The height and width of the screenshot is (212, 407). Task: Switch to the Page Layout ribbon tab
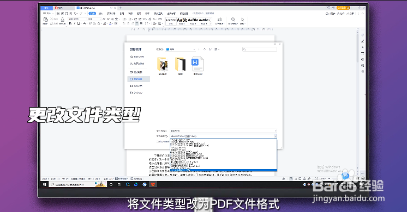pos(111,14)
